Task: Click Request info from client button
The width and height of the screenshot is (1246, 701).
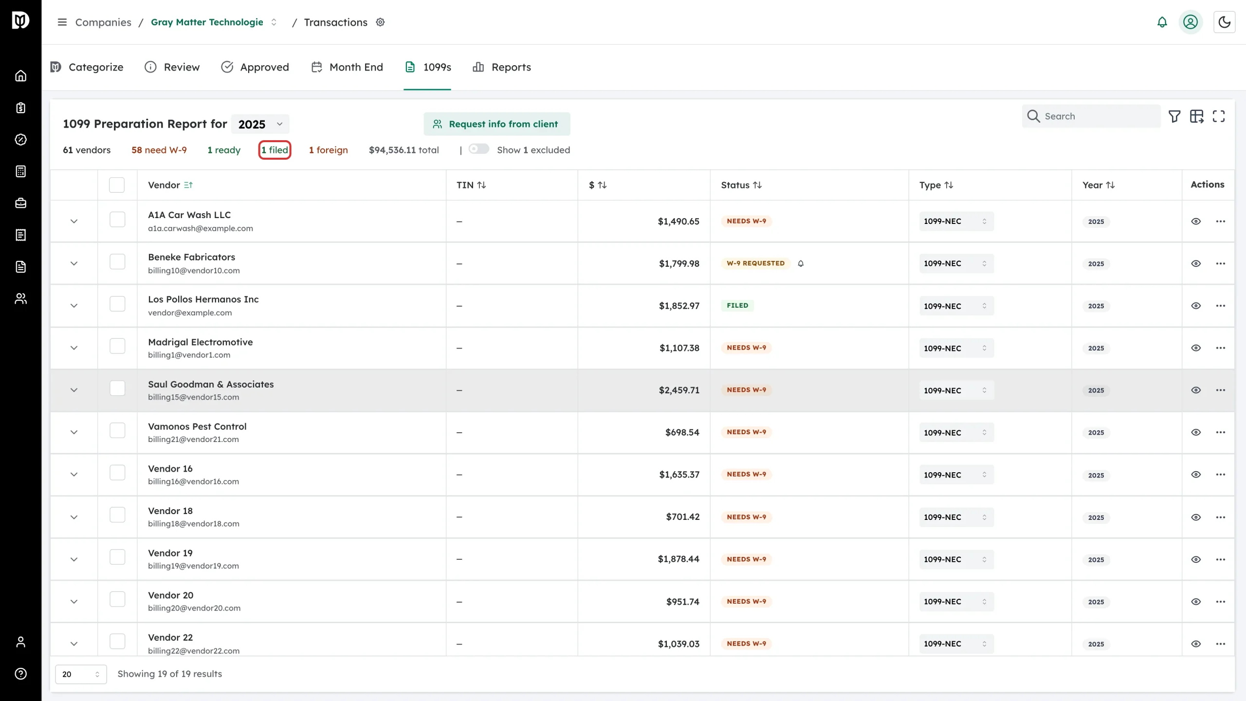Action: point(497,124)
